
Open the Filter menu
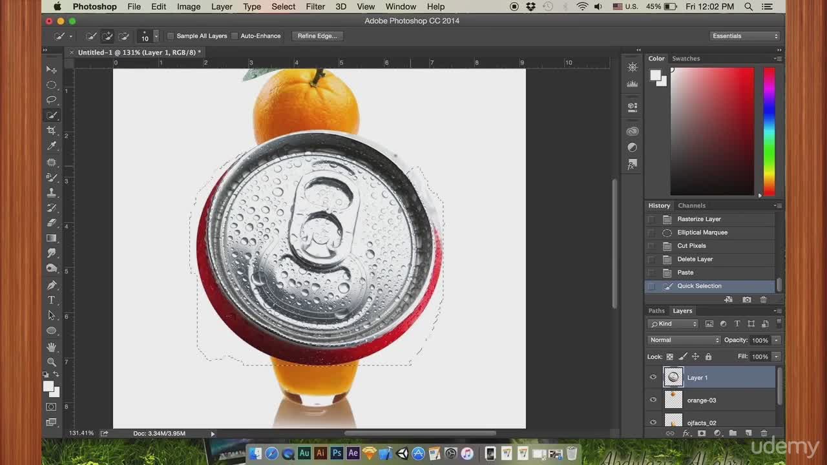point(315,6)
